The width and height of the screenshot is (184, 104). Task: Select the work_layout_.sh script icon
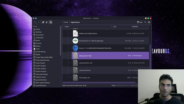tap(75, 78)
